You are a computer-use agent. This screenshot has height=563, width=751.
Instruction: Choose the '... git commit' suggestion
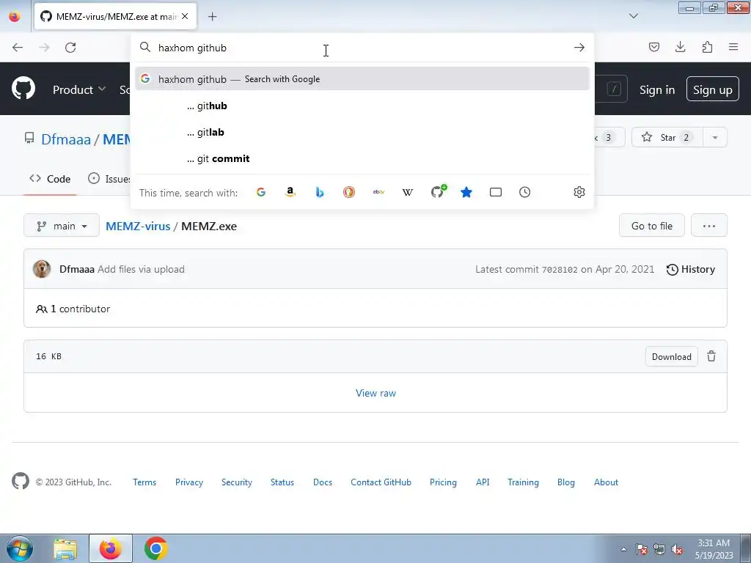[x=362, y=158]
